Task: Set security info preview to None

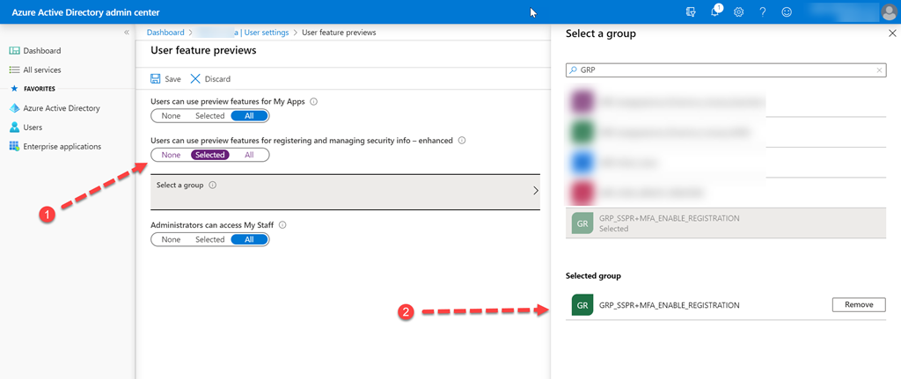Action: point(171,155)
